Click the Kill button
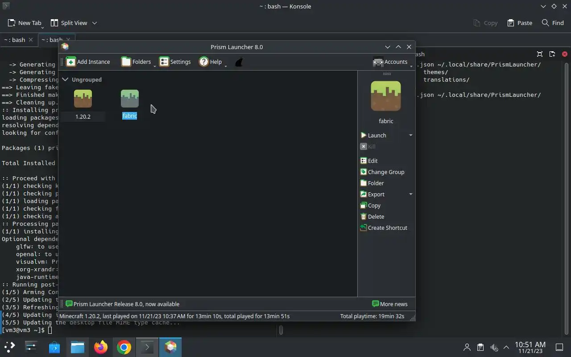 point(368,146)
